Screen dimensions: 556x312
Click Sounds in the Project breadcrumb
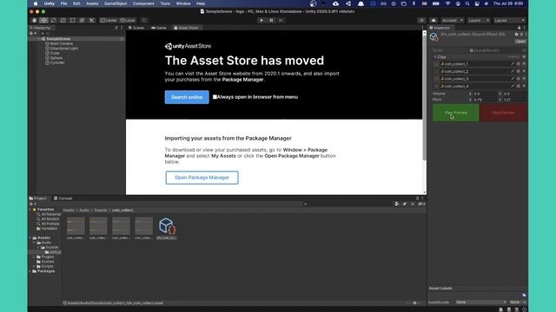click(101, 210)
